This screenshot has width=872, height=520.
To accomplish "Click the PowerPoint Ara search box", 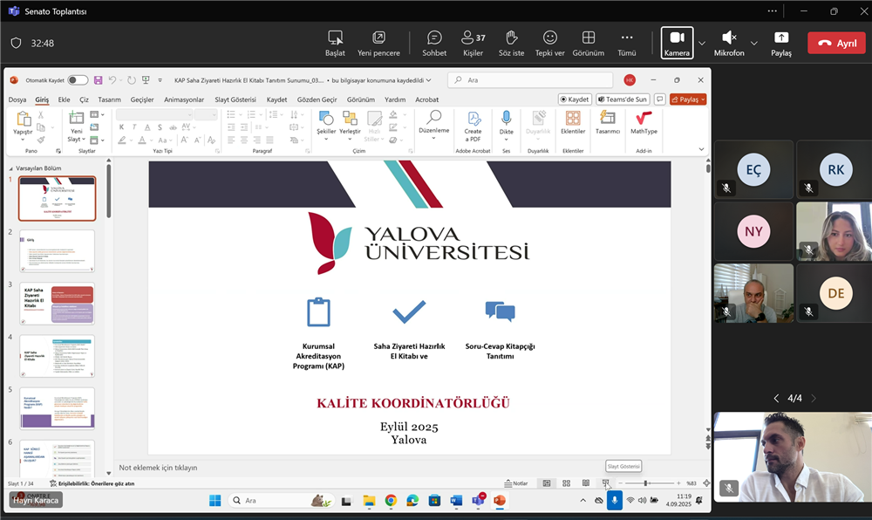I will click(x=530, y=80).
